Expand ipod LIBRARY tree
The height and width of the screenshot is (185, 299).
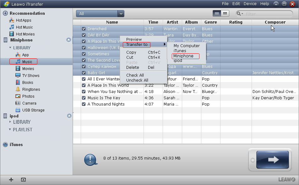tap(10, 122)
